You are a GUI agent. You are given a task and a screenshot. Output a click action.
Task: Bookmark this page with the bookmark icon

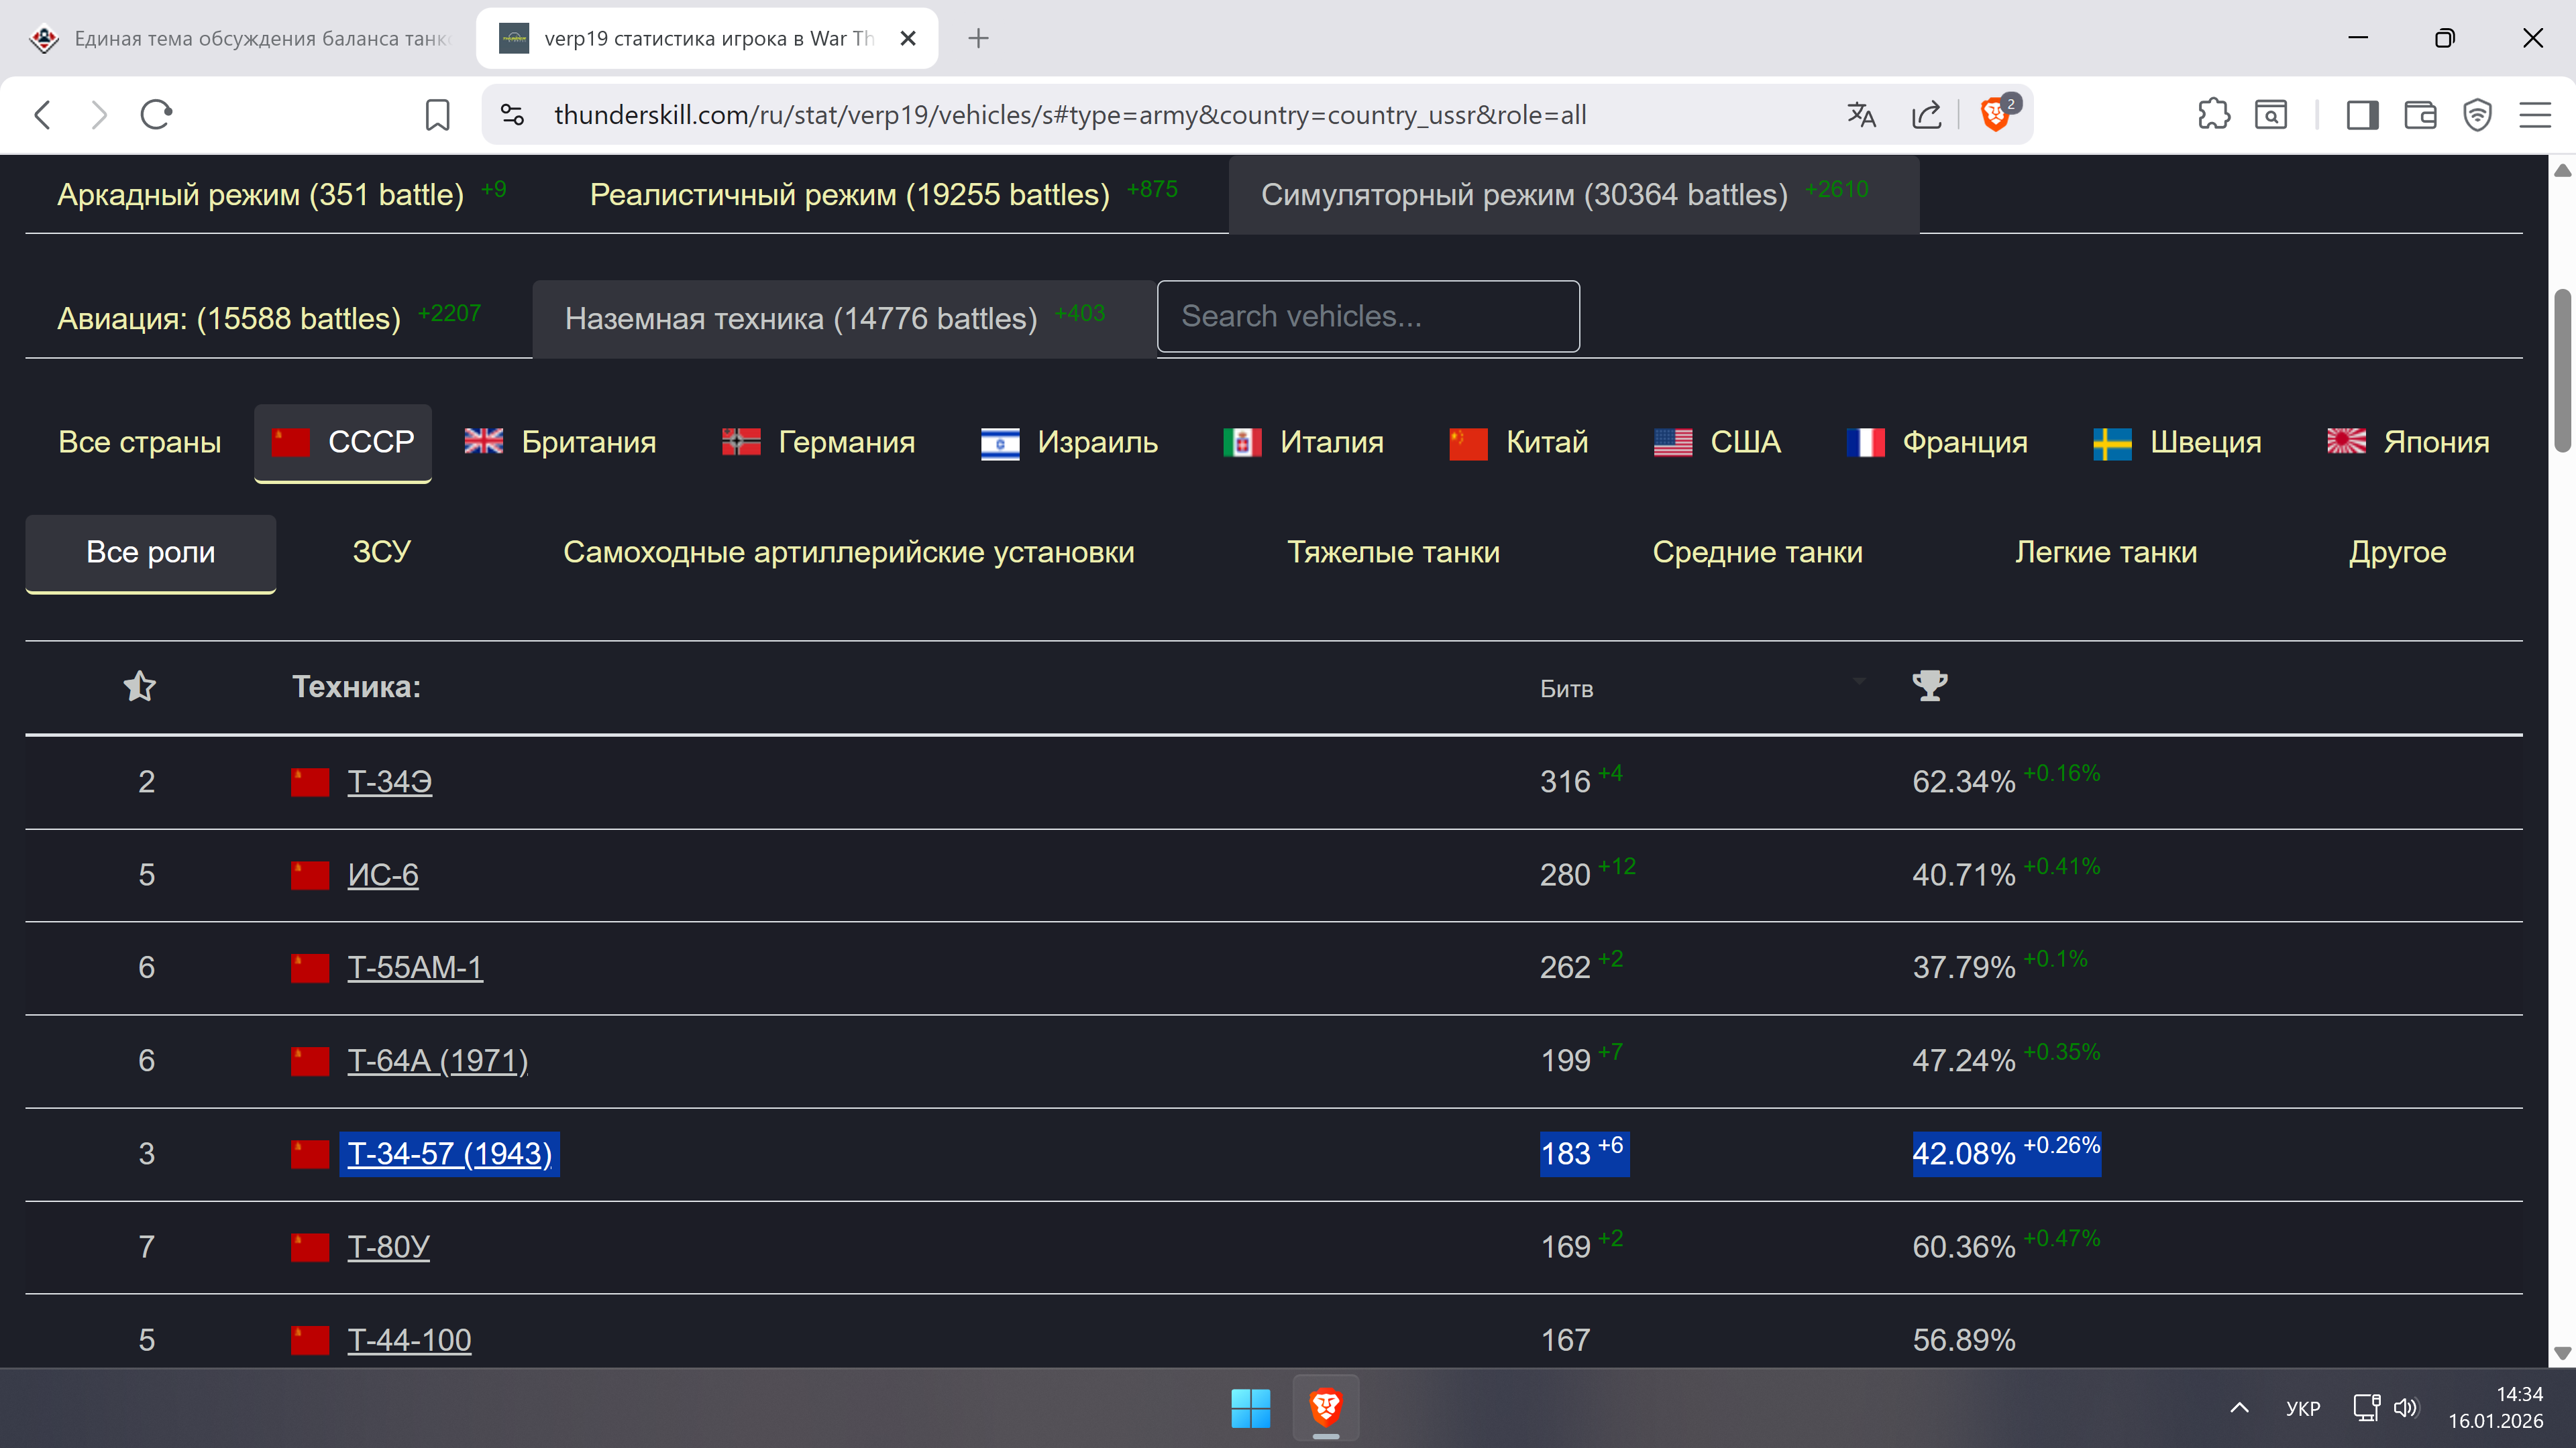coord(437,115)
